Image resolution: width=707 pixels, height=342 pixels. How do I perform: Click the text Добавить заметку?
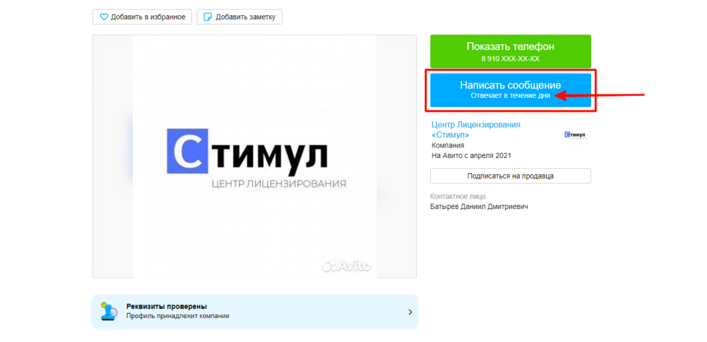(245, 17)
